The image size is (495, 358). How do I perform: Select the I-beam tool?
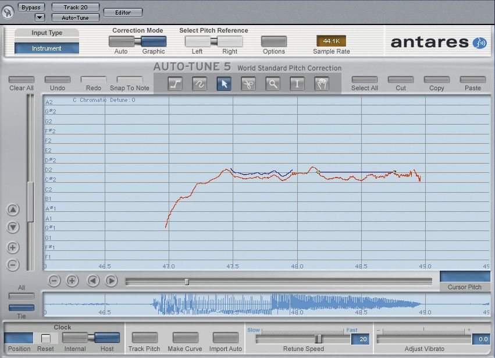(x=297, y=84)
